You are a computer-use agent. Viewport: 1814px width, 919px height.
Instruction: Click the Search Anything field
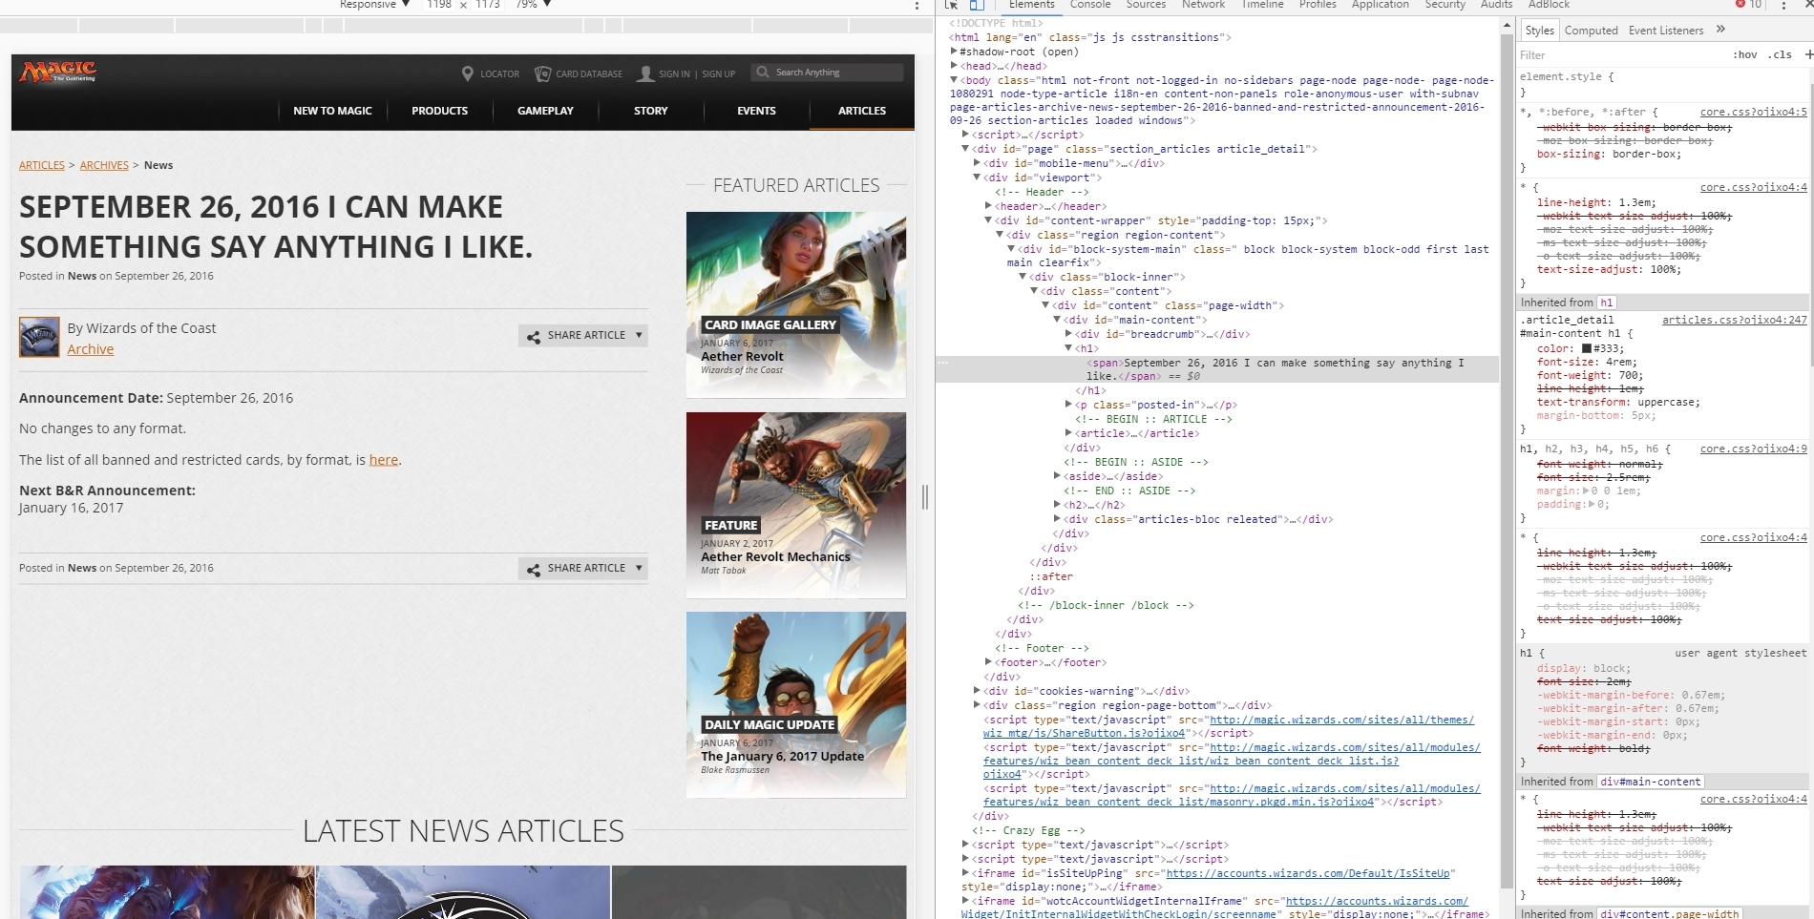tap(827, 73)
